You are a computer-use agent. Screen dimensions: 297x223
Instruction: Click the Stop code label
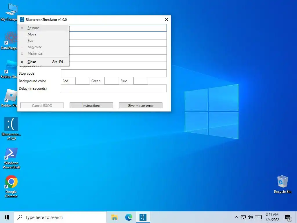[26, 73]
